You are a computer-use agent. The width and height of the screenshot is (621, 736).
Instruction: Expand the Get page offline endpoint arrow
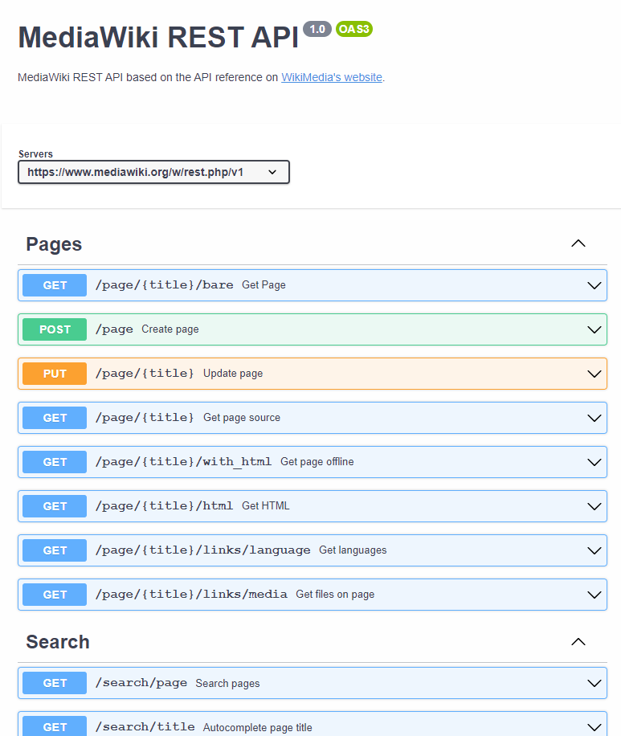tap(594, 462)
